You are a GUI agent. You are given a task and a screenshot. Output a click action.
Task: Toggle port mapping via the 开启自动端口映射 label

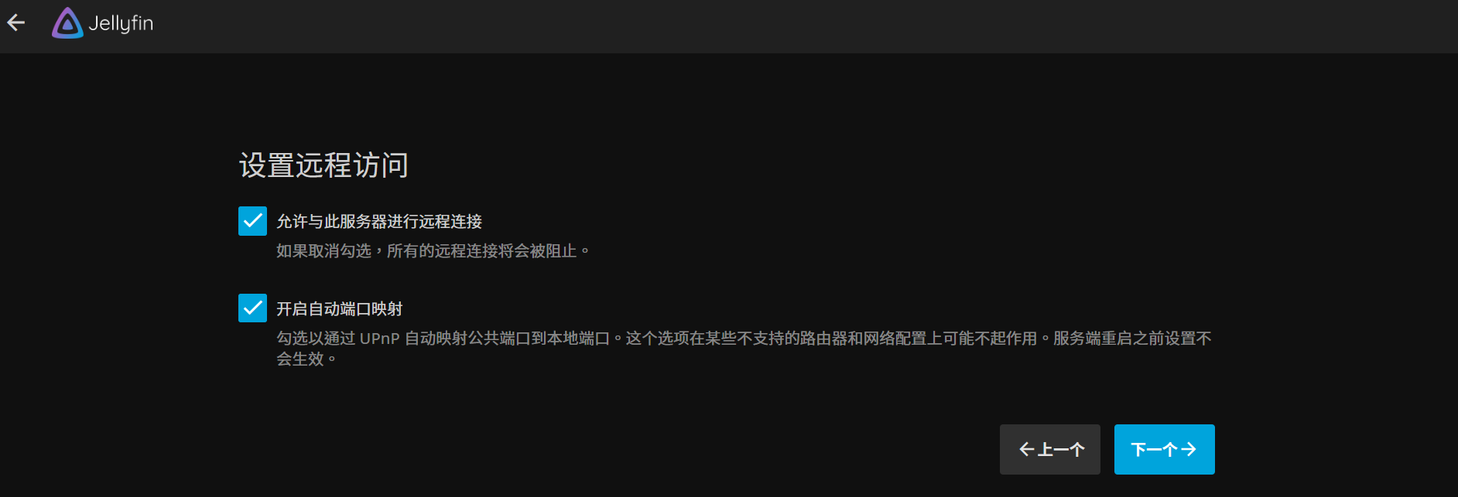(x=339, y=309)
